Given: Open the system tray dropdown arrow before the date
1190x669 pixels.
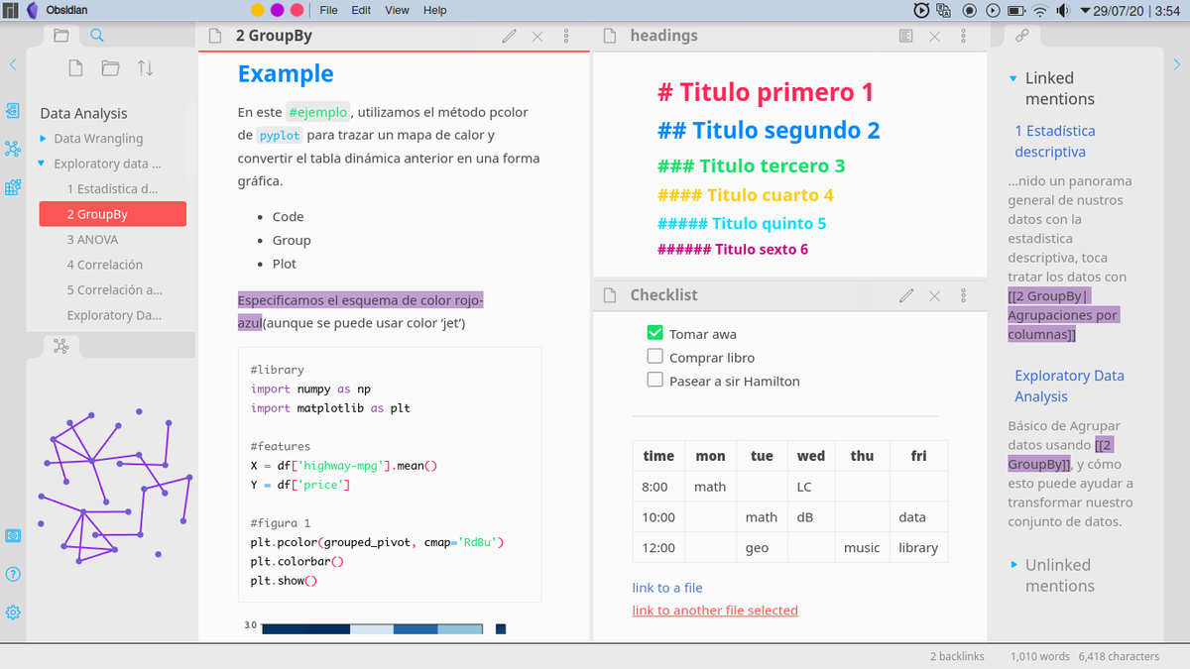Looking at the screenshot, I should pyautogui.click(x=1084, y=11).
